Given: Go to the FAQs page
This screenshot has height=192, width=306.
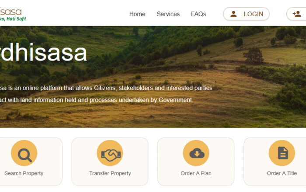Looking at the screenshot, I should pyautogui.click(x=198, y=14).
